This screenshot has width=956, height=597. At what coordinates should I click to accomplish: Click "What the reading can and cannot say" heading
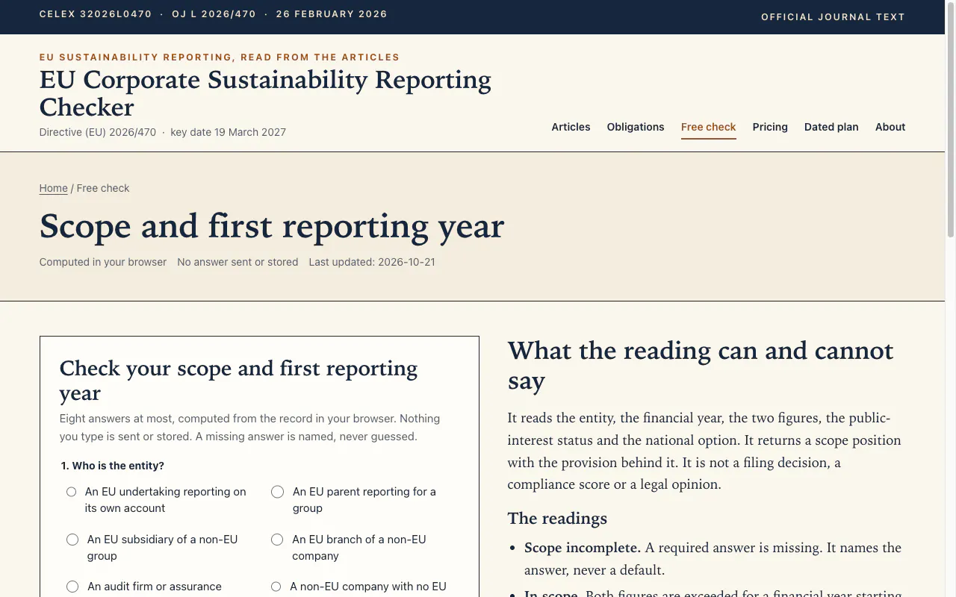coord(701,366)
